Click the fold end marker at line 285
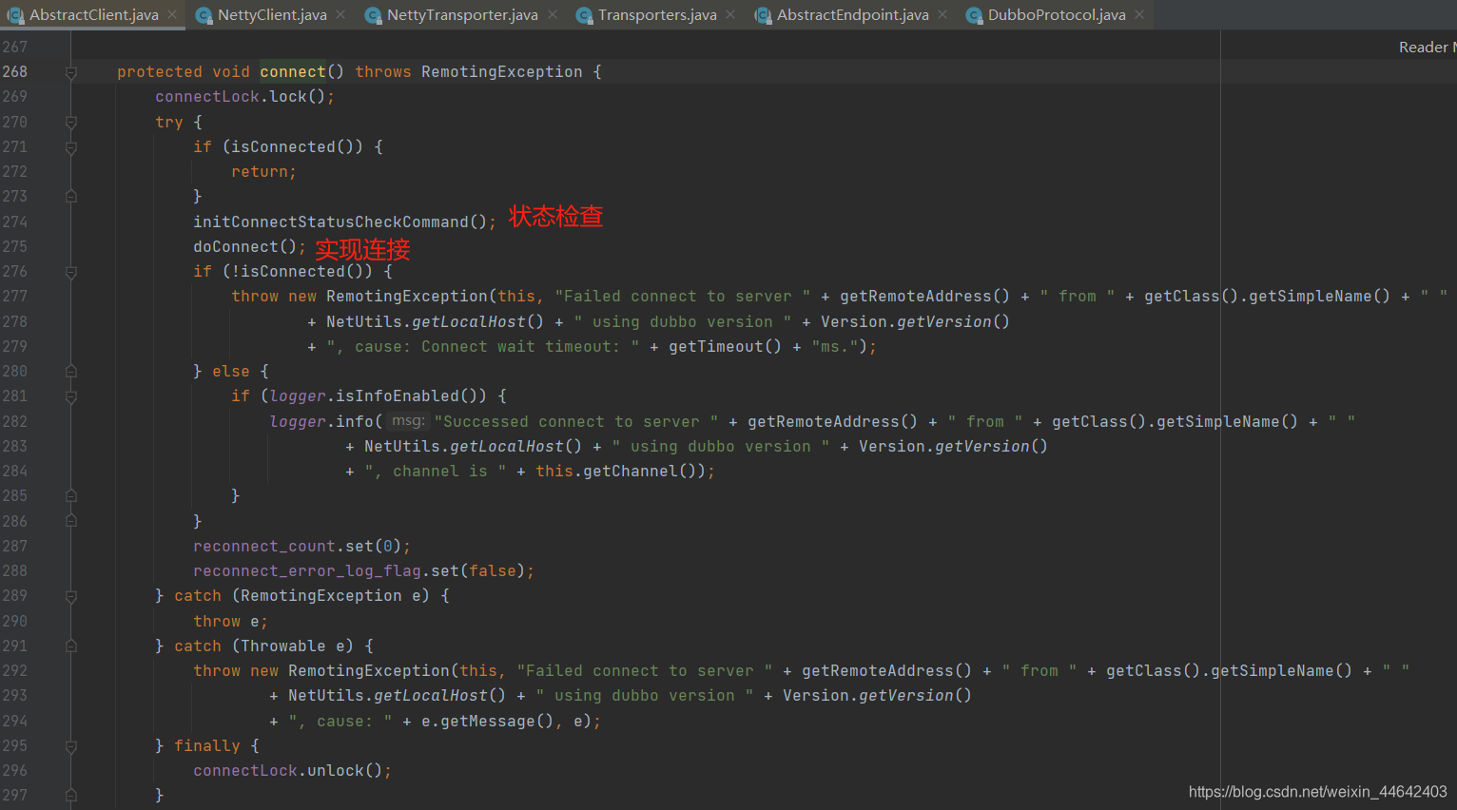 pos(71,496)
